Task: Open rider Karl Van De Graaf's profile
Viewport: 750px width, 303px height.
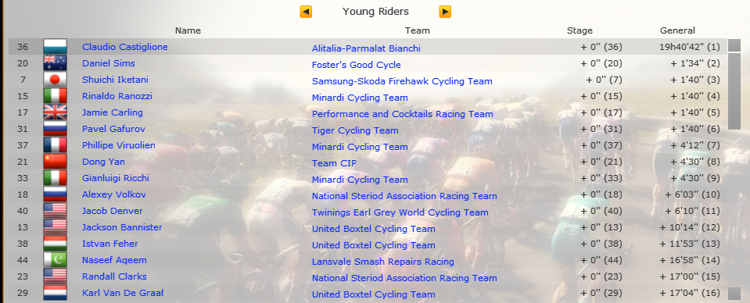Action: (123, 293)
